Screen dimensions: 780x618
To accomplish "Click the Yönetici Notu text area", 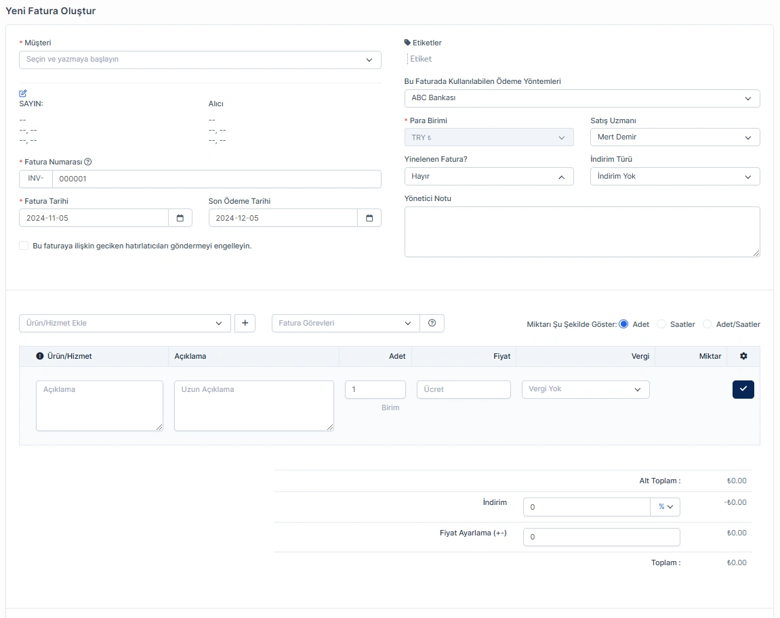I will point(582,232).
